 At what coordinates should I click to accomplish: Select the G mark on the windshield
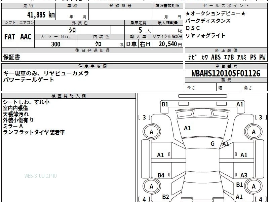pos(213,143)
